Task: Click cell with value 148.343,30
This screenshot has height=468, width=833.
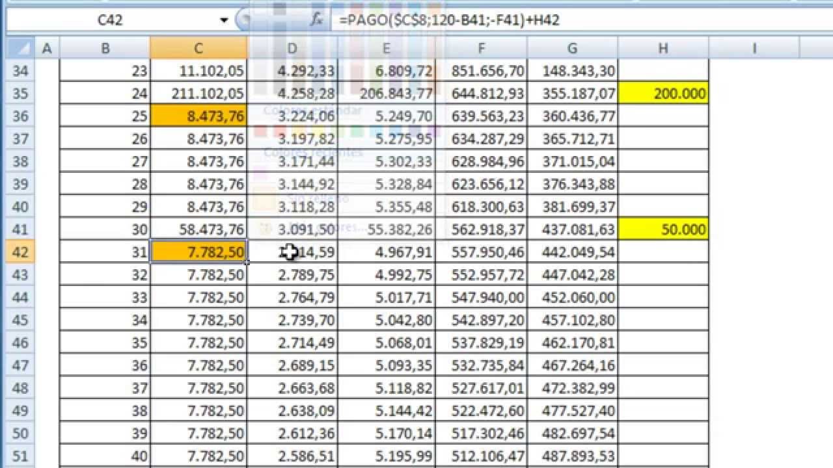Action: pyautogui.click(x=573, y=70)
